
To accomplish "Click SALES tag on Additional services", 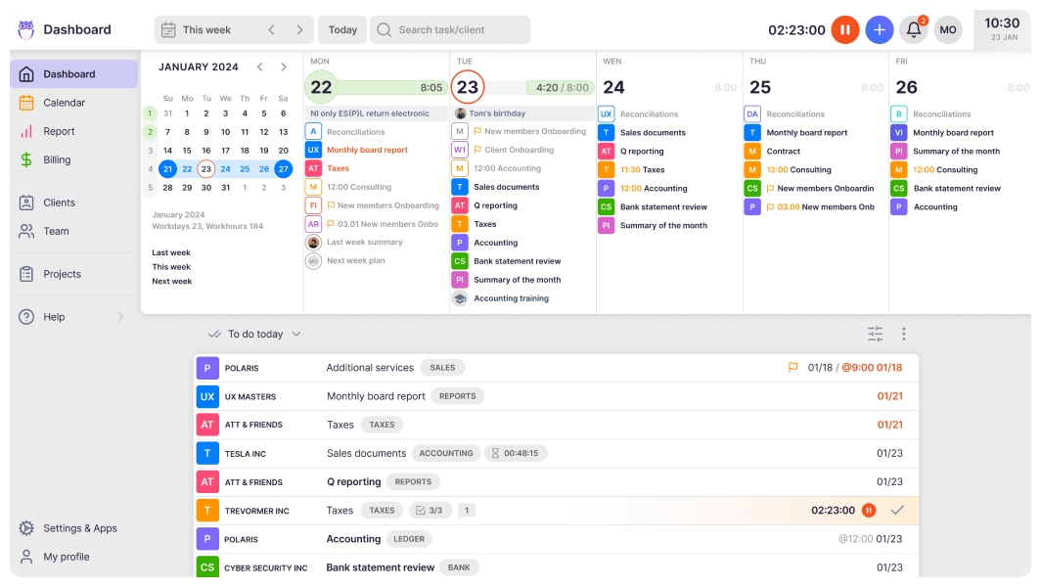I will coord(442,367).
